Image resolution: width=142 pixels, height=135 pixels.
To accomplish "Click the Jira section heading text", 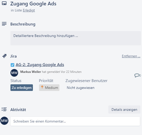I will 14,56.
